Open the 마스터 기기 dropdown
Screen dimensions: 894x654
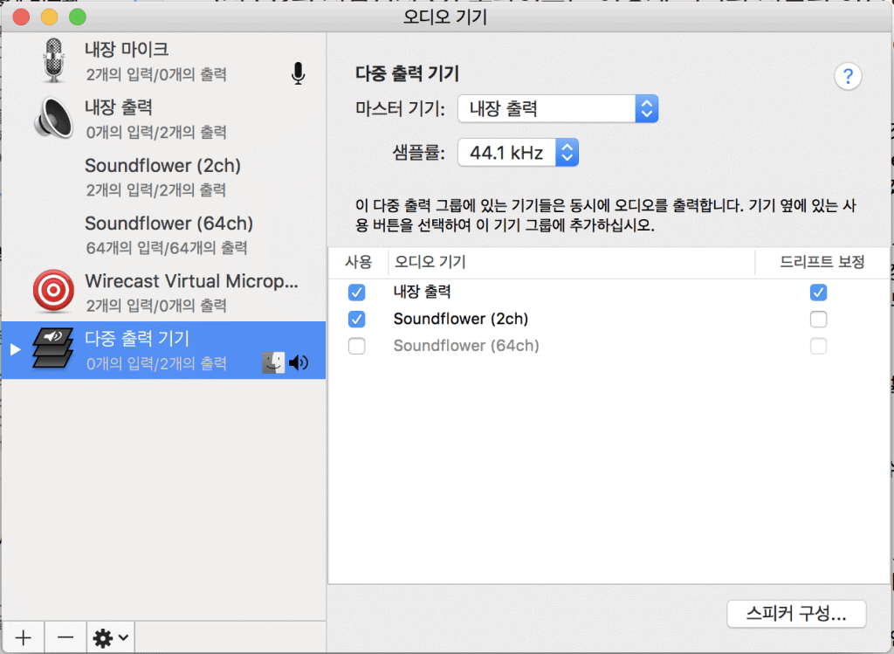(557, 109)
